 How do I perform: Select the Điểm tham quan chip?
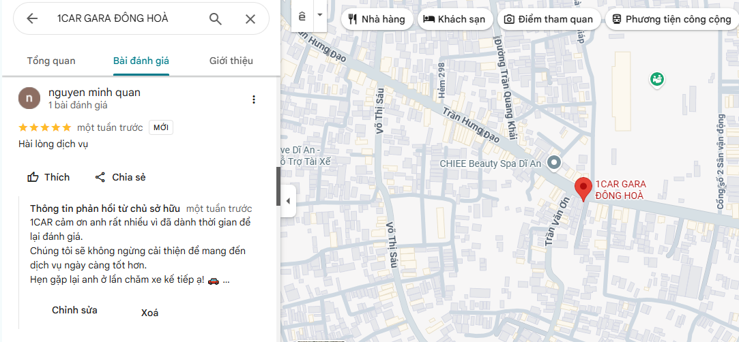click(x=549, y=19)
